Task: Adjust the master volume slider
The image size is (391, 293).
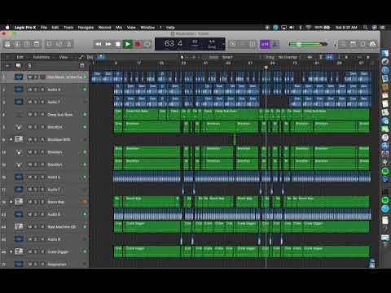Action: (x=308, y=44)
